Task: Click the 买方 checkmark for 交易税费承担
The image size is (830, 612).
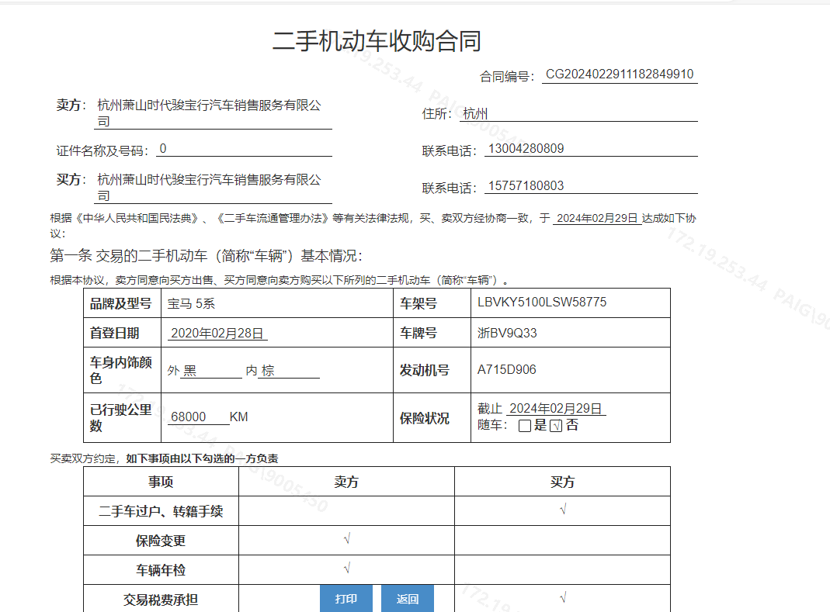Action: tap(563, 598)
